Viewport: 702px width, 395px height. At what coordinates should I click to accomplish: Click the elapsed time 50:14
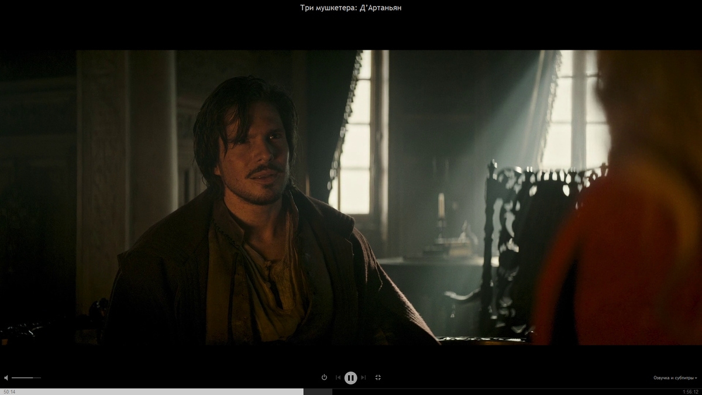9,392
